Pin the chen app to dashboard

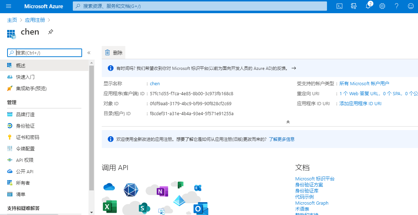pyautogui.click(x=51, y=32)
